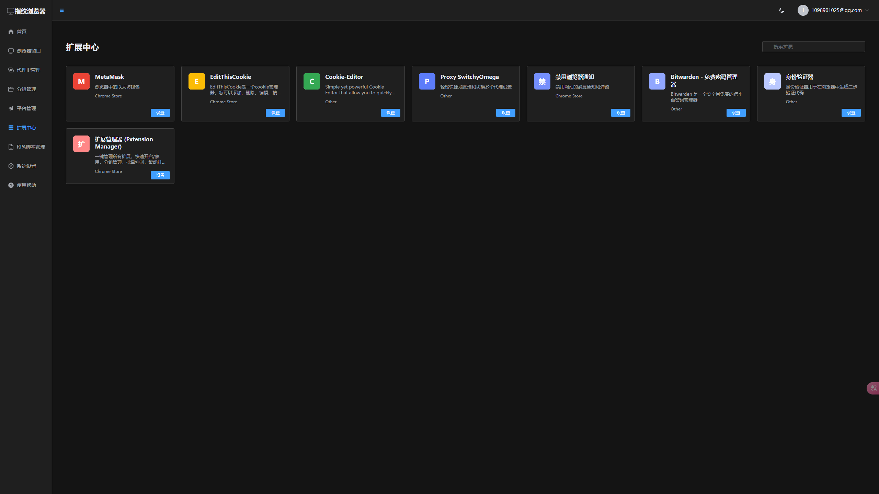
Task: Click the Bitwarden B icon
Action: tap(657, 81)
